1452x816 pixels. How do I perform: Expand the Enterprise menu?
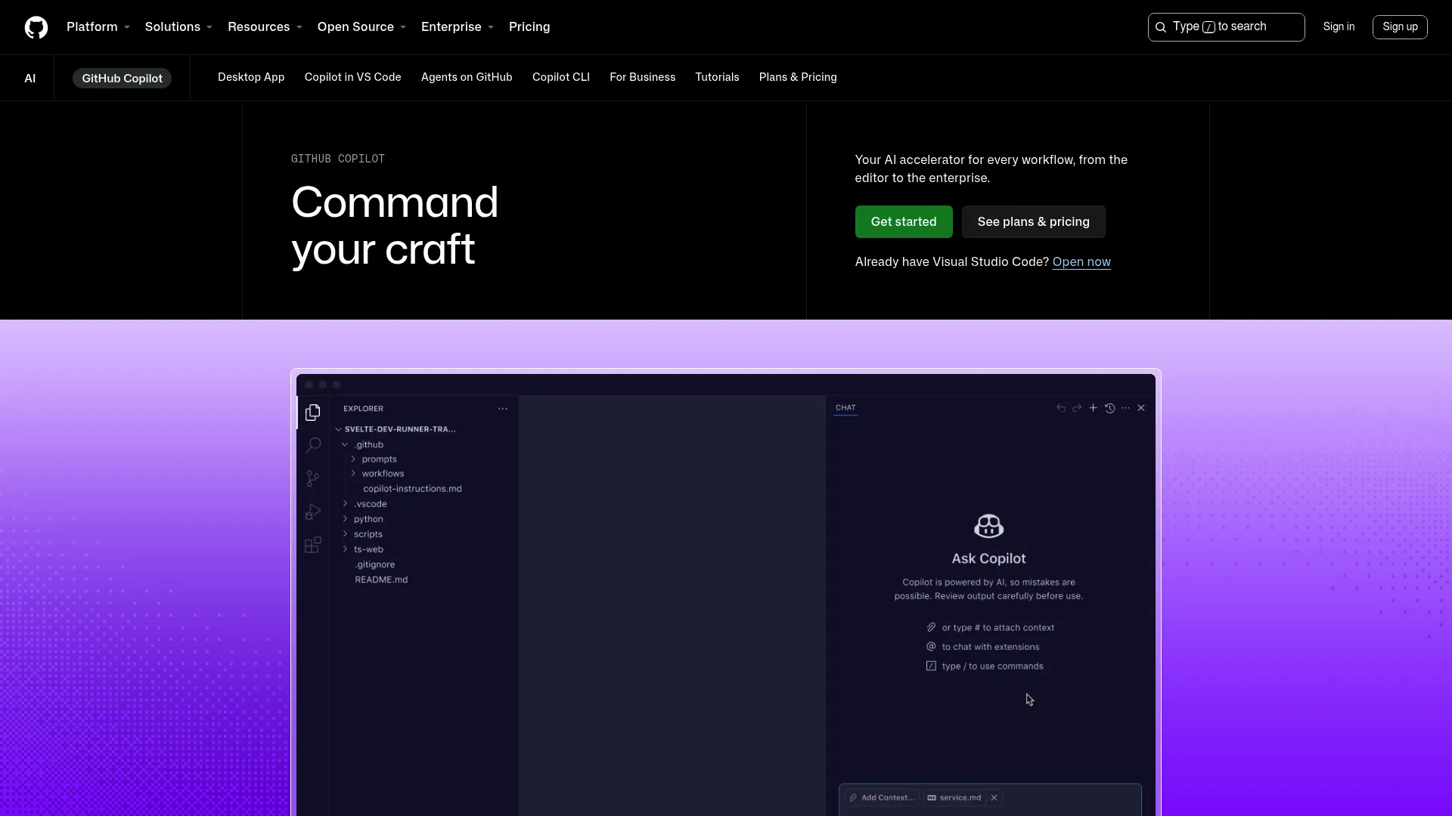pos(458,27)
